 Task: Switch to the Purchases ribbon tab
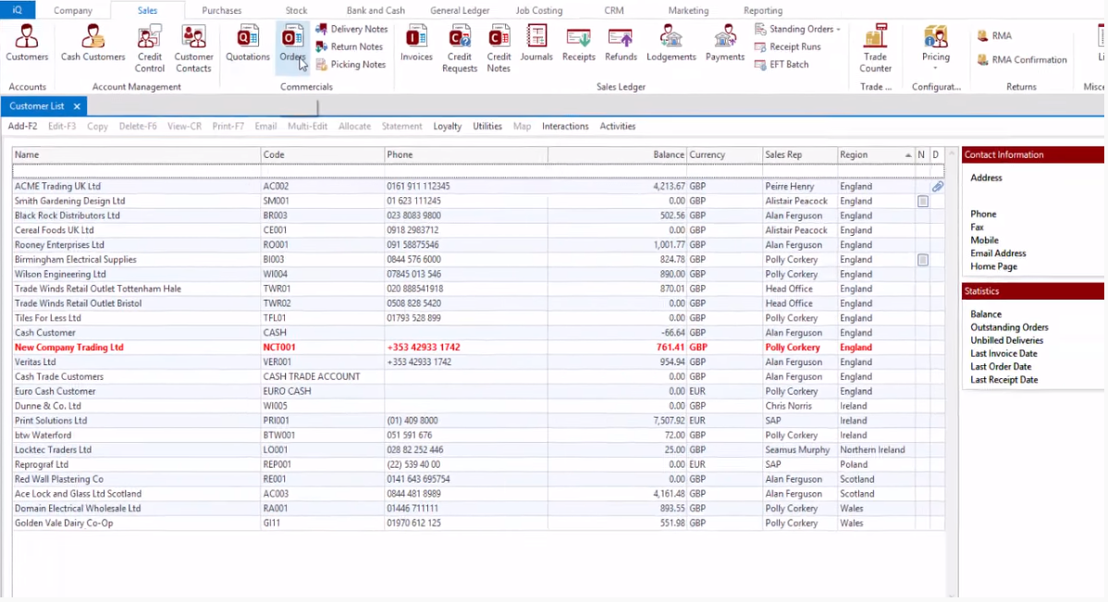click(221, 10)
